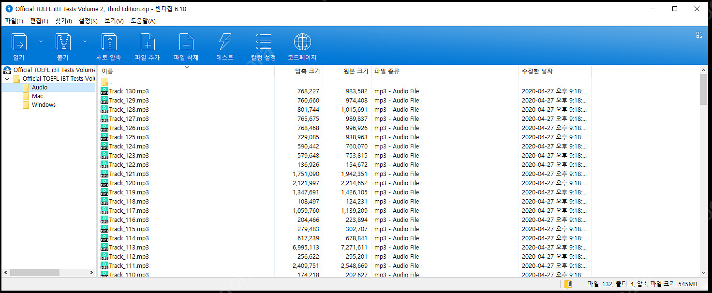Click the MP3 icon of Track_112.mp3
Image resolution: width=712 pixels, height=293 pixels.
pos(104,257)
